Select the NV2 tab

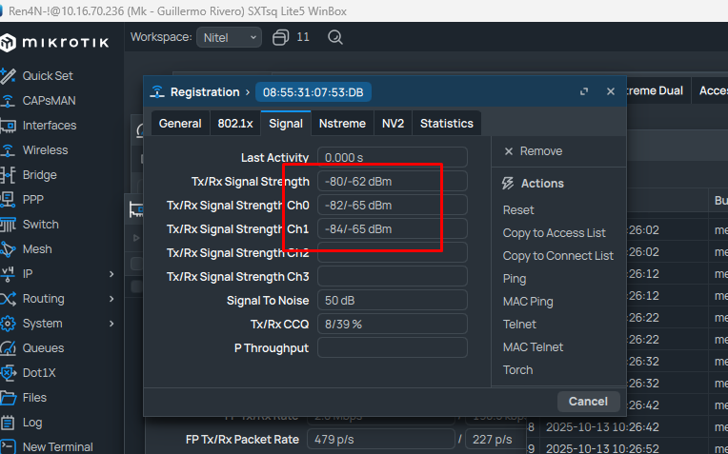click(x=393, y=124)
